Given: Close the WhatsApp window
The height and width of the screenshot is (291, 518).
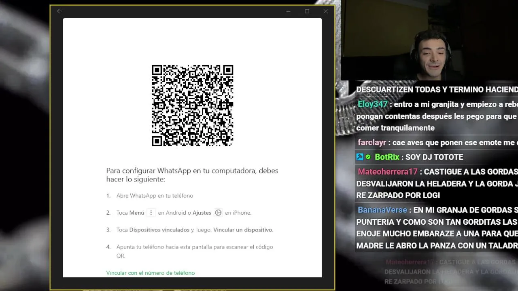Looking at the screenshot, I should click(326, 11).
